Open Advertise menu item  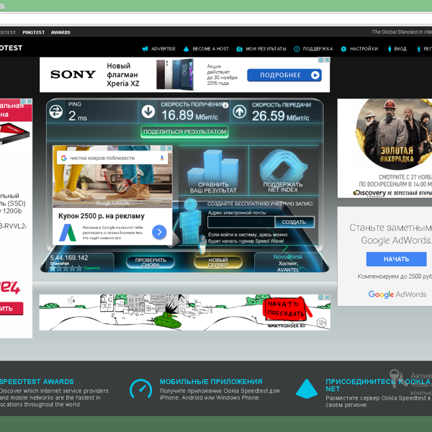(x=163, y=49)
